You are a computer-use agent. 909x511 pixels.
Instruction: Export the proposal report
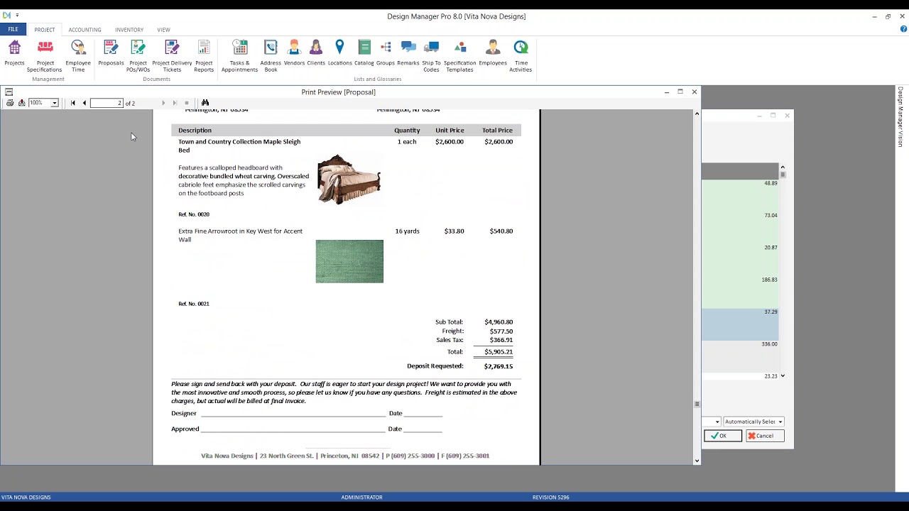(x=22, y=103)
